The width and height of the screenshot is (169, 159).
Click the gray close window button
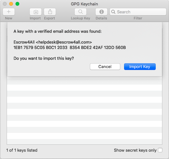5,4
